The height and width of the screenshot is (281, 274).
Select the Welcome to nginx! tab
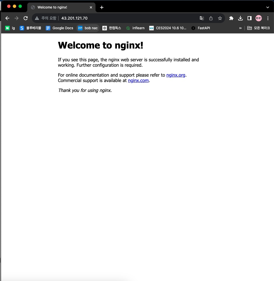pos(61,7)
